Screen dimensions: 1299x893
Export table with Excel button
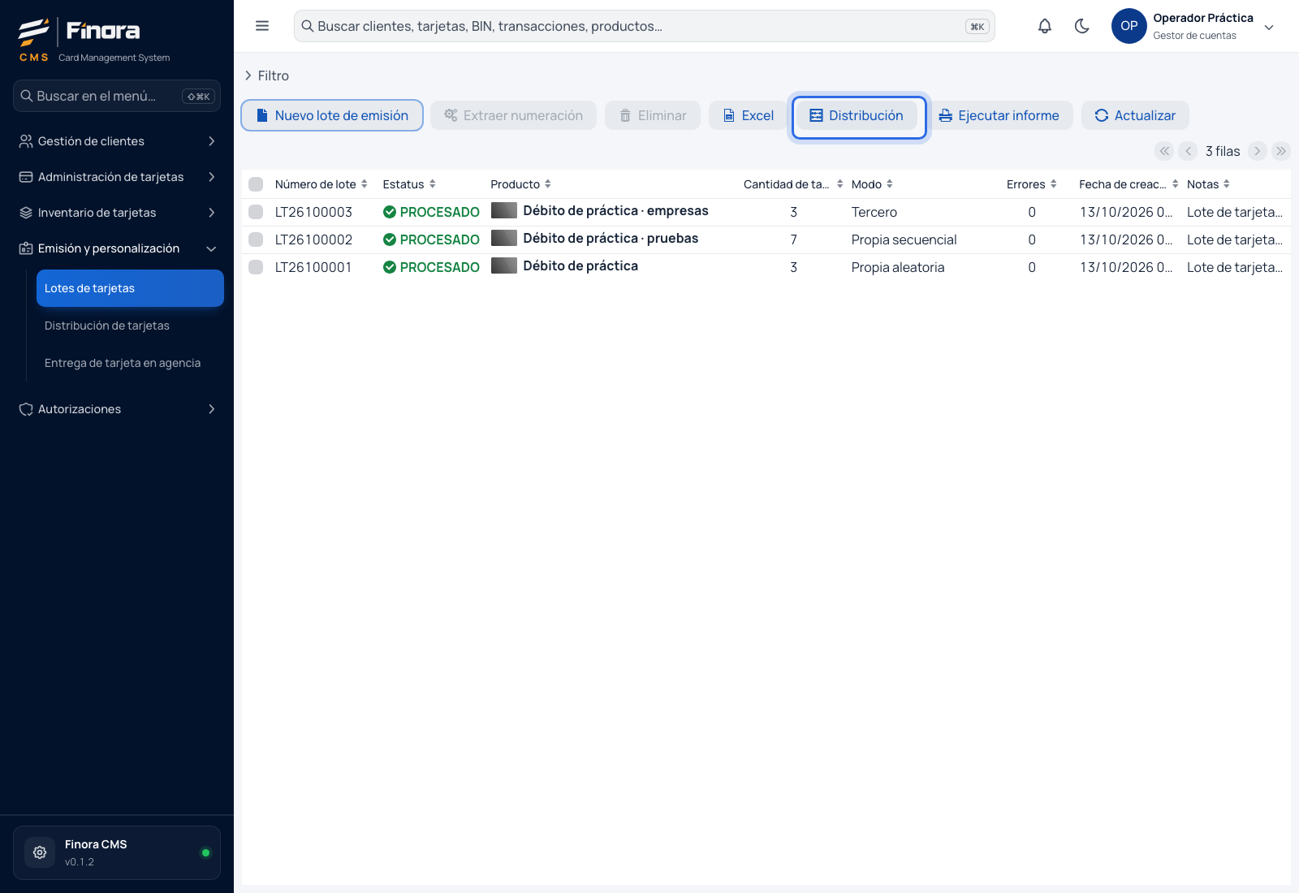pyautogui.click(x=749, y=115)
